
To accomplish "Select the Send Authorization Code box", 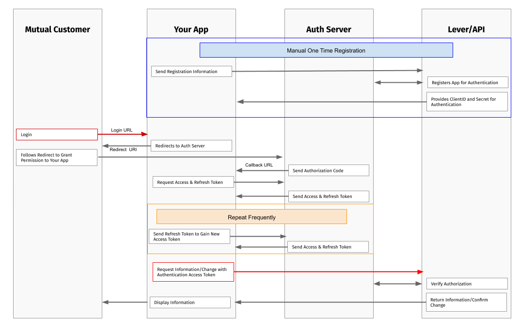I will pos(328,170).
